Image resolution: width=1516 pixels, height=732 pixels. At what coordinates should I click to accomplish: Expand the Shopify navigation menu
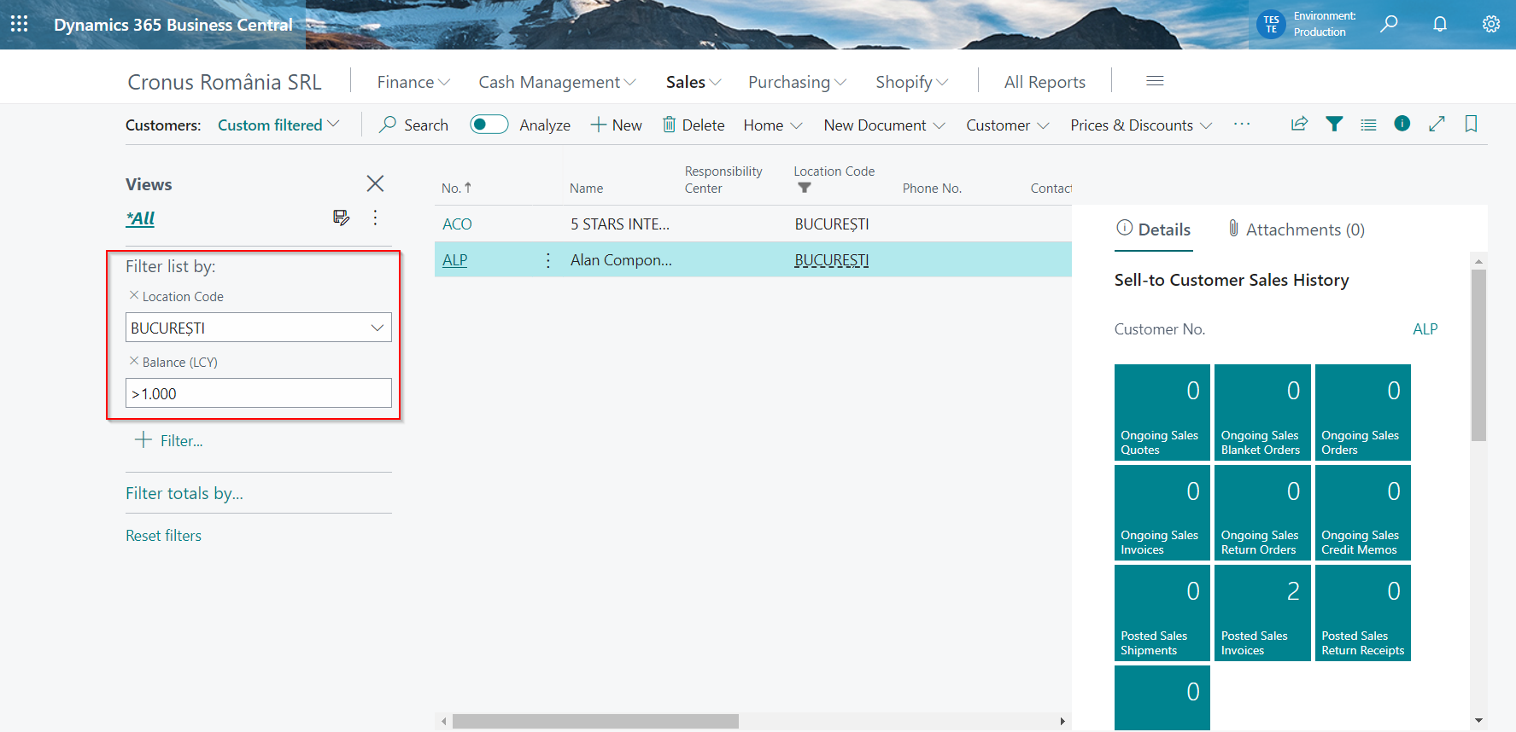911,82
